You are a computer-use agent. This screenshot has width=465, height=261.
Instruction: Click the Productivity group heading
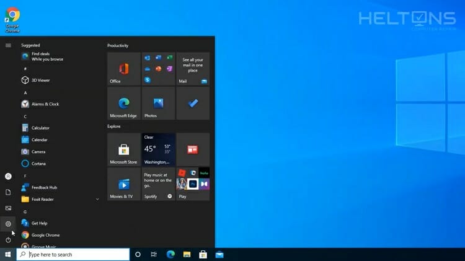click(118, 46)
